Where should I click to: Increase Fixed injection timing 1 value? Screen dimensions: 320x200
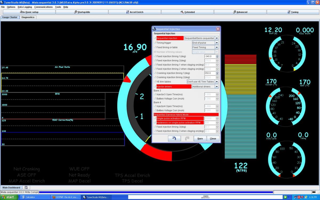tap(217, 55)
